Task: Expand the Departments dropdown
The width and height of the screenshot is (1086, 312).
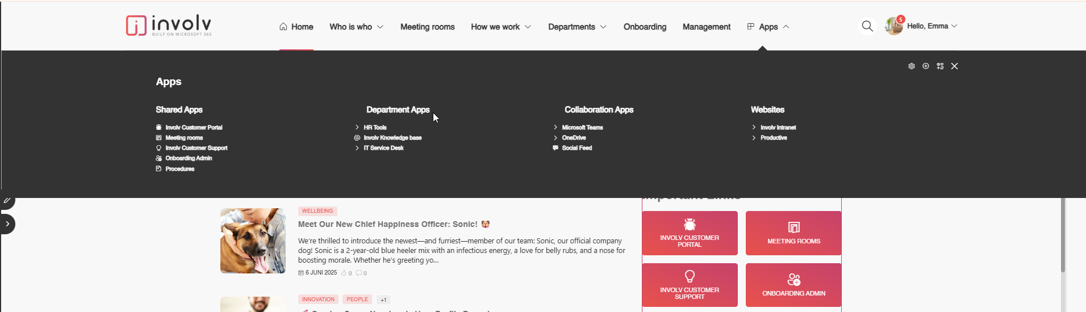Action: point(577,27)
